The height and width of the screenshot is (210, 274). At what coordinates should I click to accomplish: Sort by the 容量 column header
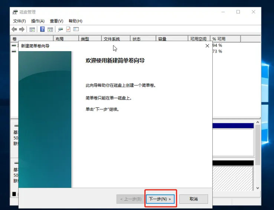172,39
